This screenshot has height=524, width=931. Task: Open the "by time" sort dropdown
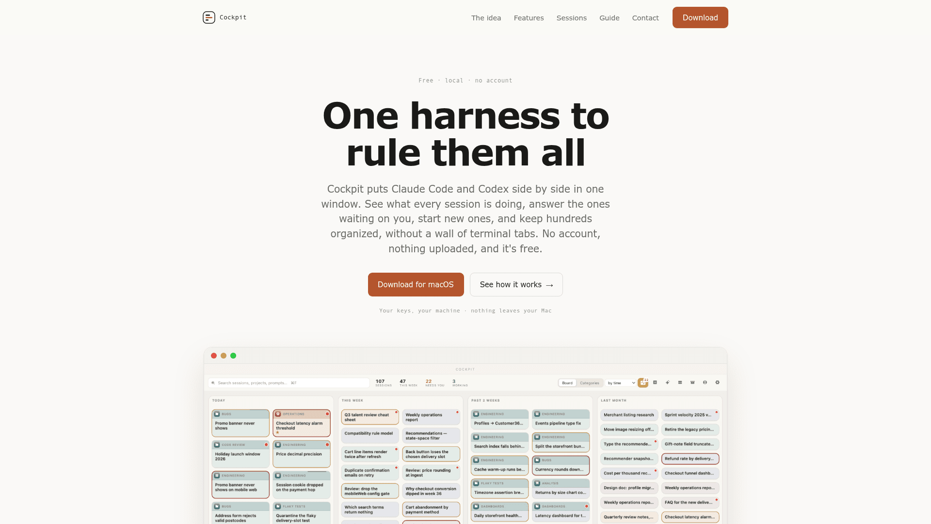coord(621,383)
